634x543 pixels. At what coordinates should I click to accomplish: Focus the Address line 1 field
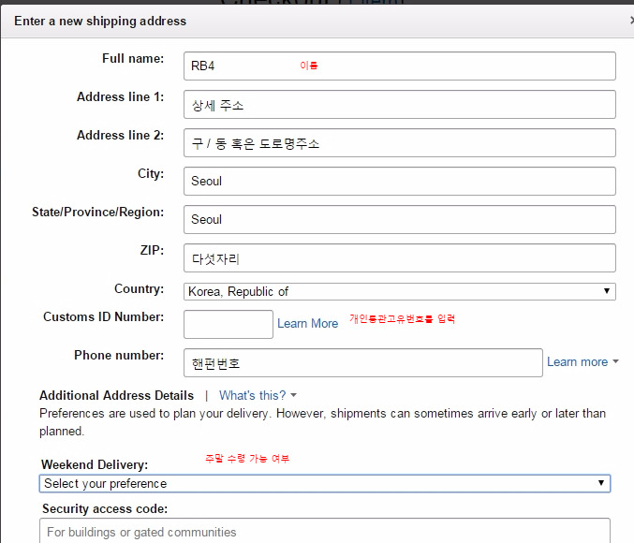[x=400, y=104]
